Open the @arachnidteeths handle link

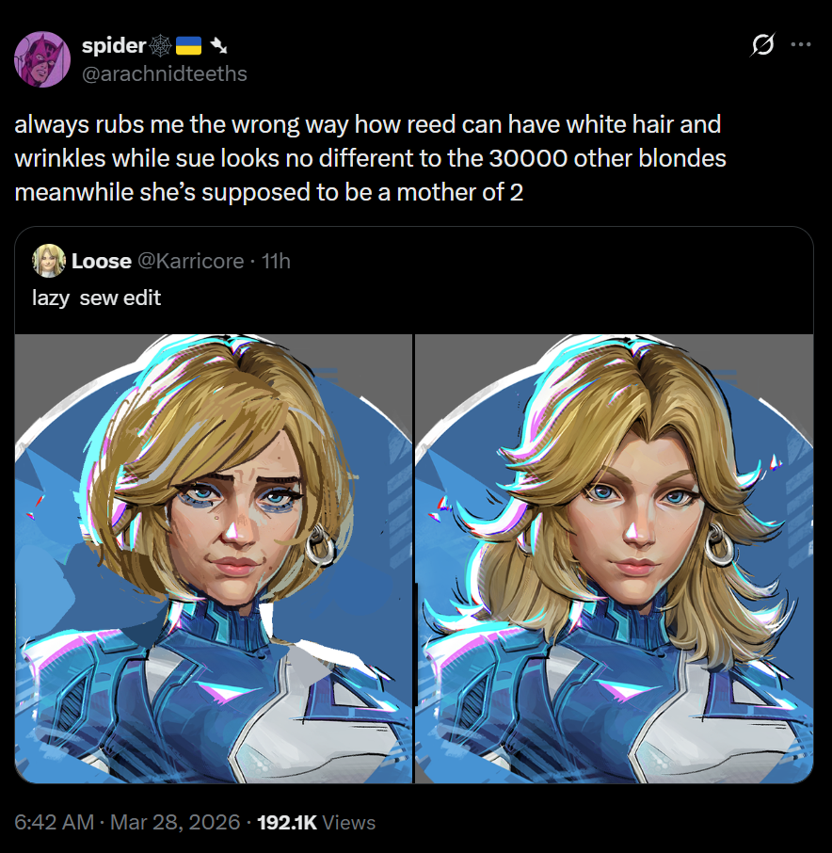click(x=164, y=74)
